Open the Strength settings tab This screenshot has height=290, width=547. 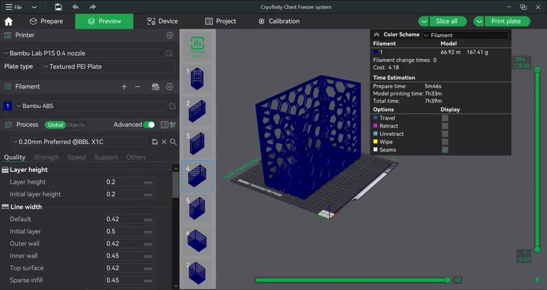click(x=46, y=157)
